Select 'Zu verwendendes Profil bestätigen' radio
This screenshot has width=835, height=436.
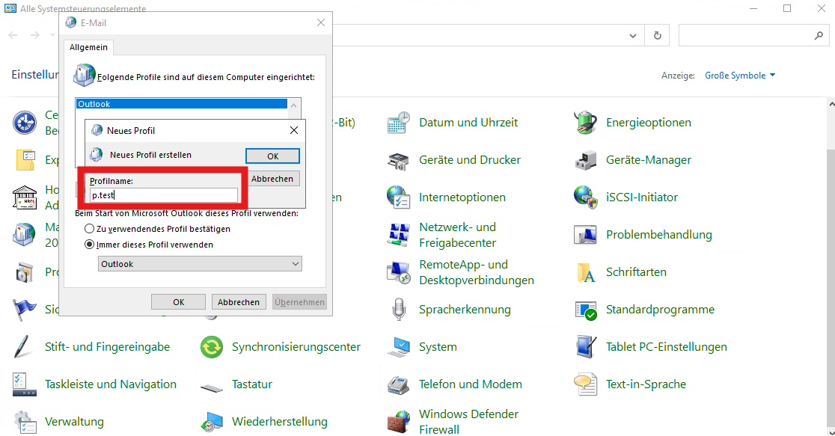(90, 229)
